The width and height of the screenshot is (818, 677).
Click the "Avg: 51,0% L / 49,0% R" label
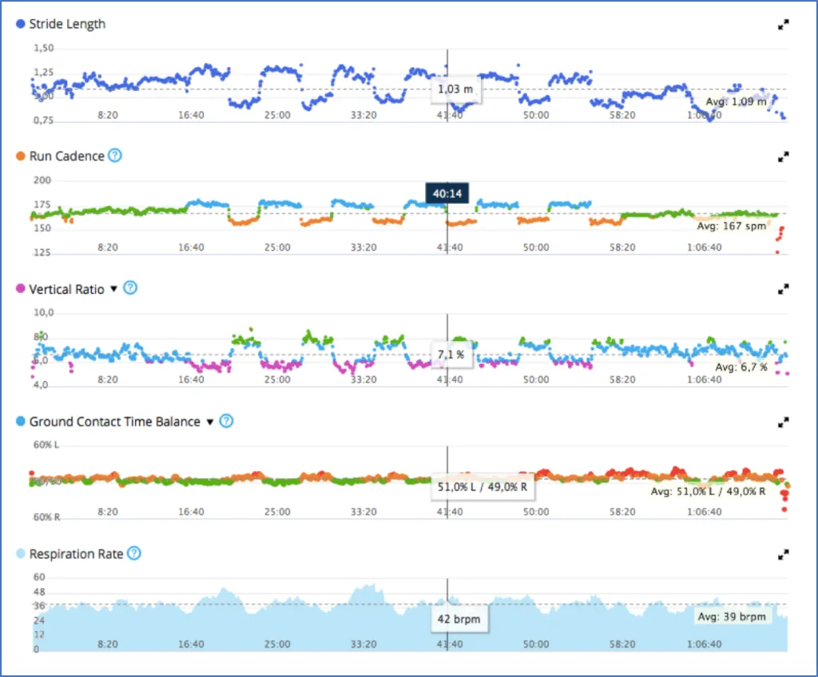coord(708,491)
